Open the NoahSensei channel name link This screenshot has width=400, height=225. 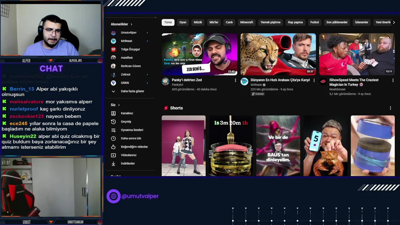tap(337, 89)
